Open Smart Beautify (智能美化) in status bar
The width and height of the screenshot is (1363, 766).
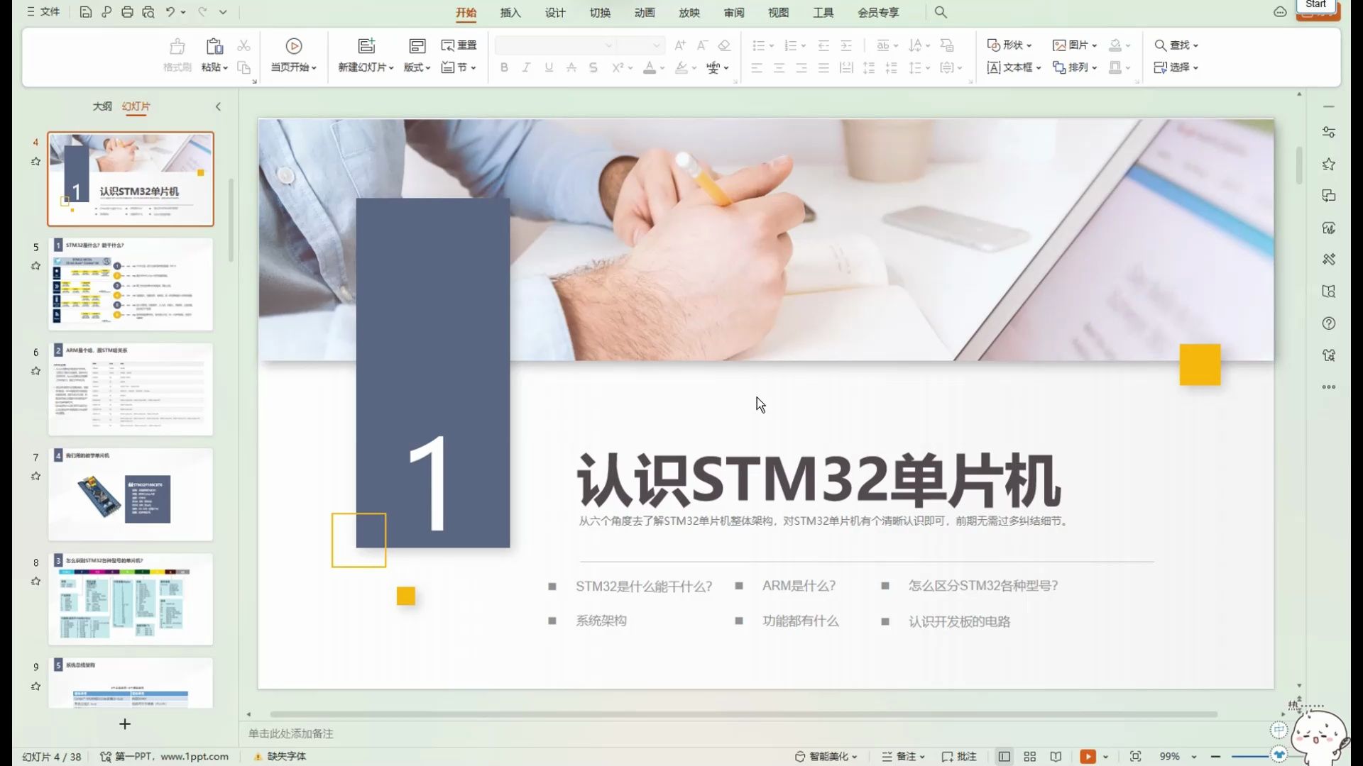pyautogui.click(x=827, y=756)
